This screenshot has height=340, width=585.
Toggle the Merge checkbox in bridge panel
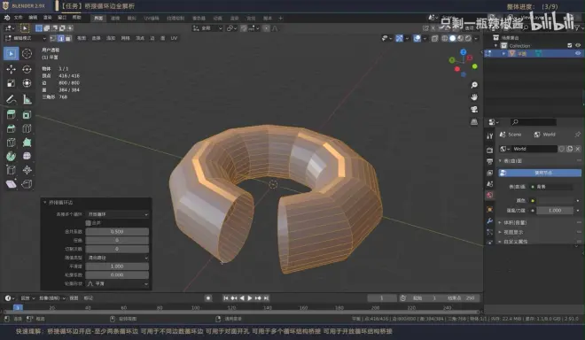click(88, 223)
